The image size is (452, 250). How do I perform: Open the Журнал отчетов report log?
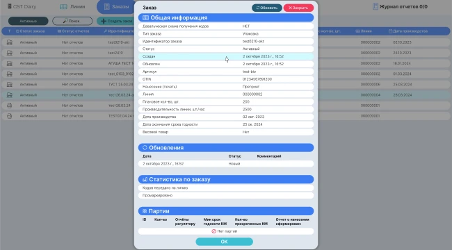(400, 7)
